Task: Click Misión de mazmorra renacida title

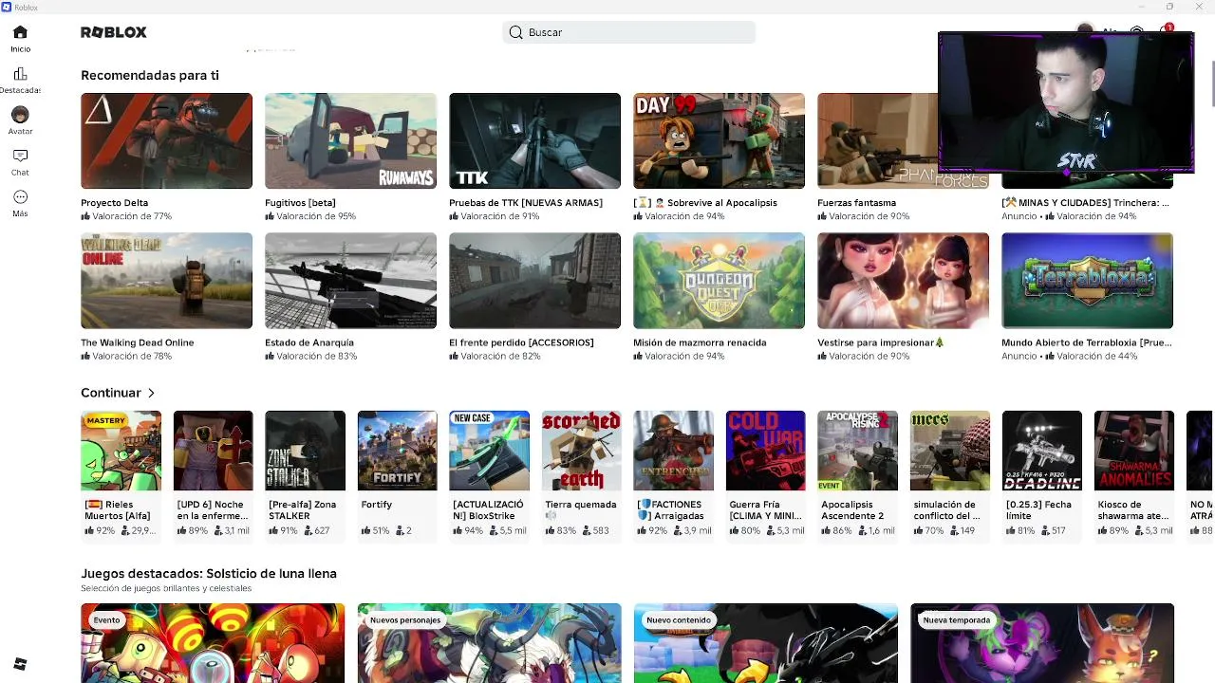Action: click(700, 342)
